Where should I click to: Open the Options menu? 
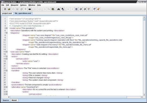pyautogui.click(x=23, y=5)
